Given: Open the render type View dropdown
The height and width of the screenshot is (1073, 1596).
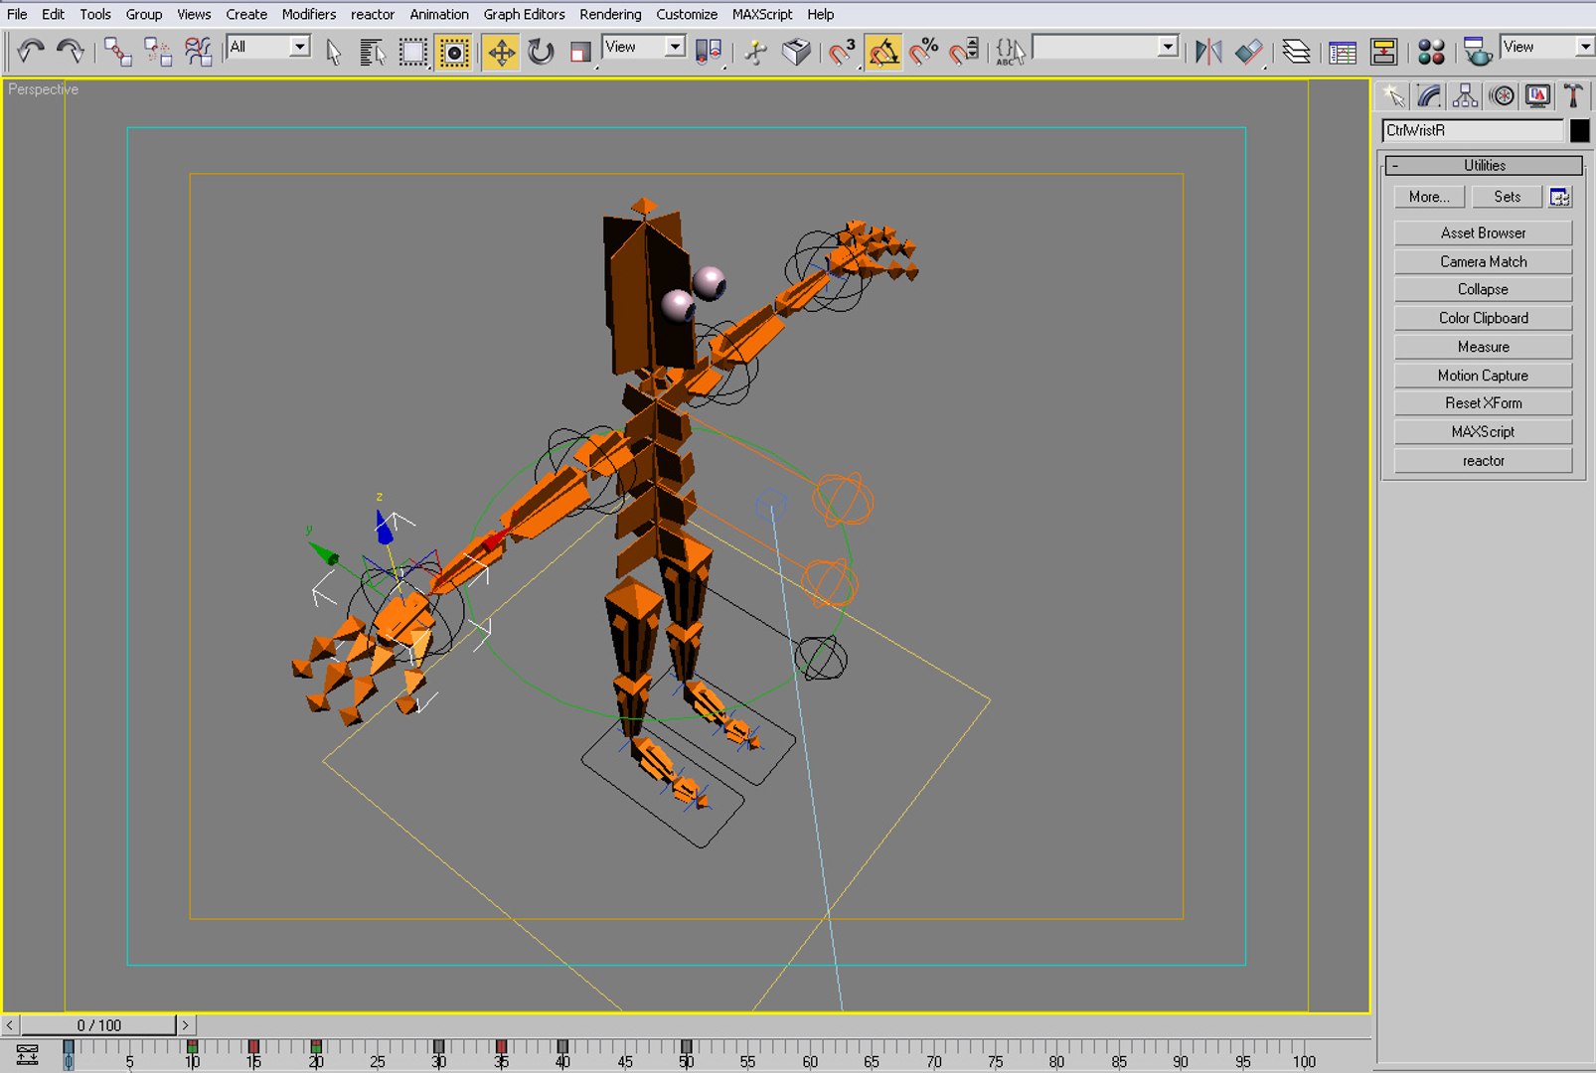Looking at the screenshot, I should pos(1547,47).
